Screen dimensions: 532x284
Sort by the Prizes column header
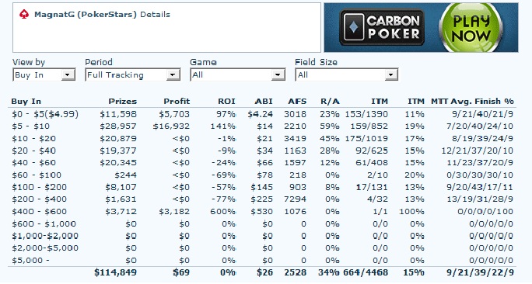pyautogui.click(x=122, y=101)
